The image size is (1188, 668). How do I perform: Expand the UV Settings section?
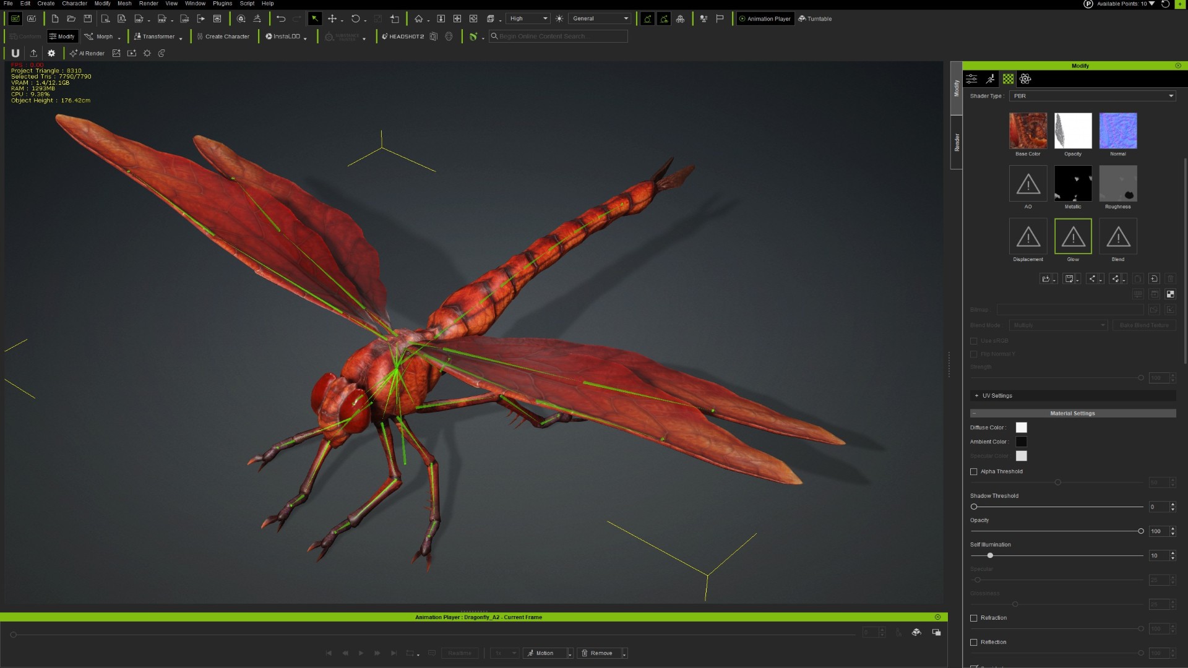pyautogui.click(x=1072, y=396)
